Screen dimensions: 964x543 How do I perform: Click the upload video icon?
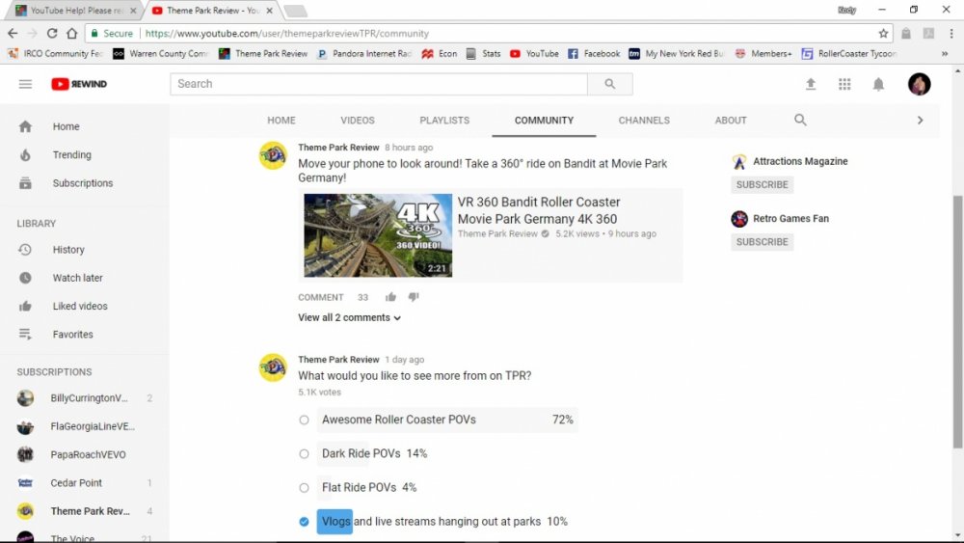pyautogui.click(x=811, y=84)
